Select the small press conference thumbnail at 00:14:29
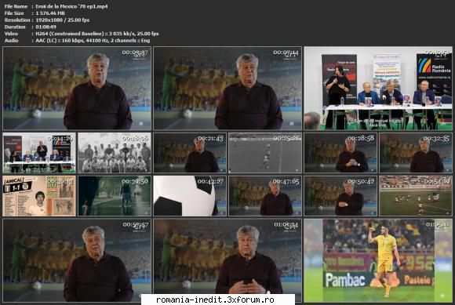This screenshot has height=305, width=455. [39, 153]
